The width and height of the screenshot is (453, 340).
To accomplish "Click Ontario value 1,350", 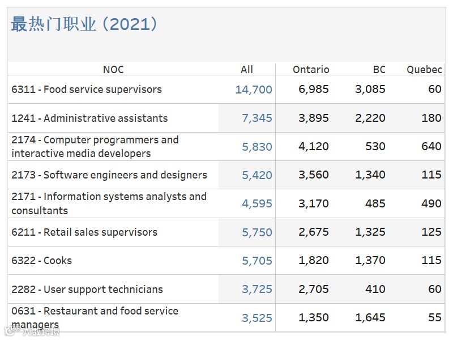I will [x=314, y=317].
